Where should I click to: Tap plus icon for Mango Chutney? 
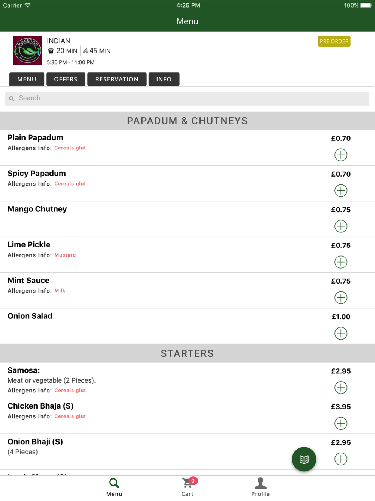(x=341, y=226)
